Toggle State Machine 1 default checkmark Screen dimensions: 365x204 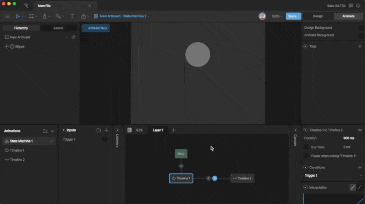coord(52,141)
